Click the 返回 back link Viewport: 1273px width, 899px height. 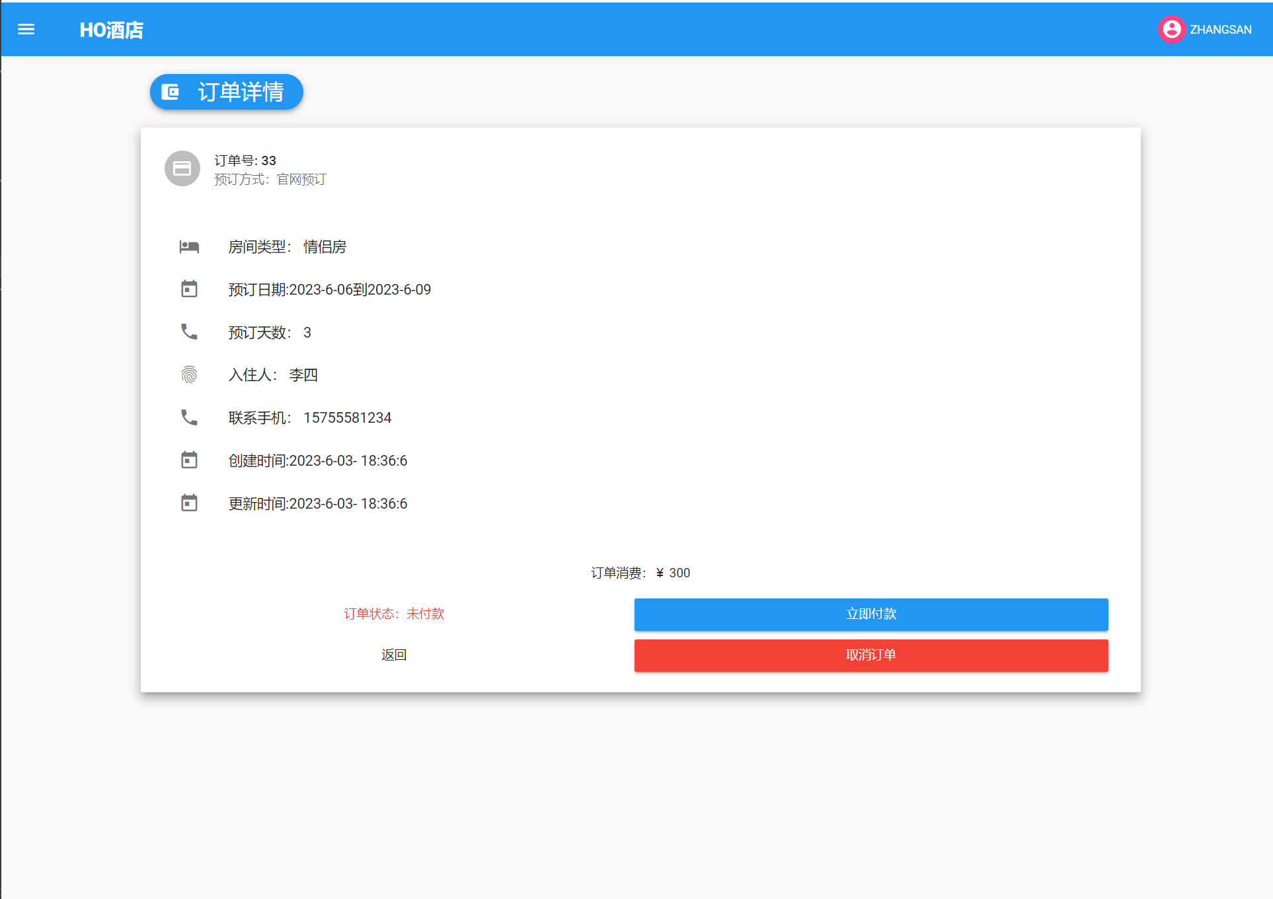394,655
